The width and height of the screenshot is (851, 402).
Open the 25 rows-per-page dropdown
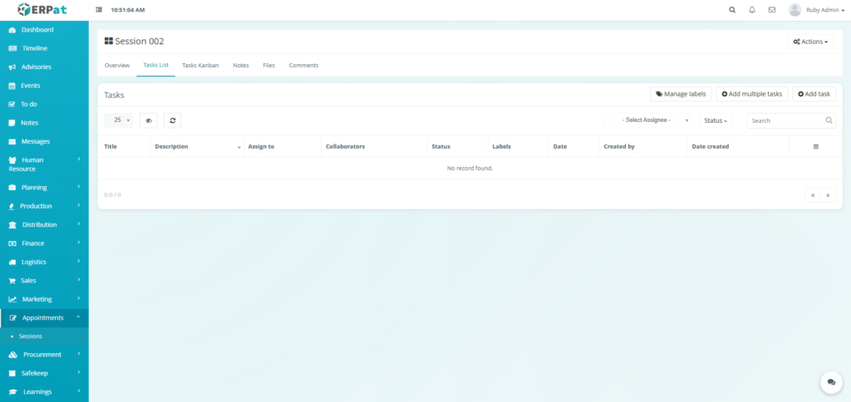[x=118, y=120]
